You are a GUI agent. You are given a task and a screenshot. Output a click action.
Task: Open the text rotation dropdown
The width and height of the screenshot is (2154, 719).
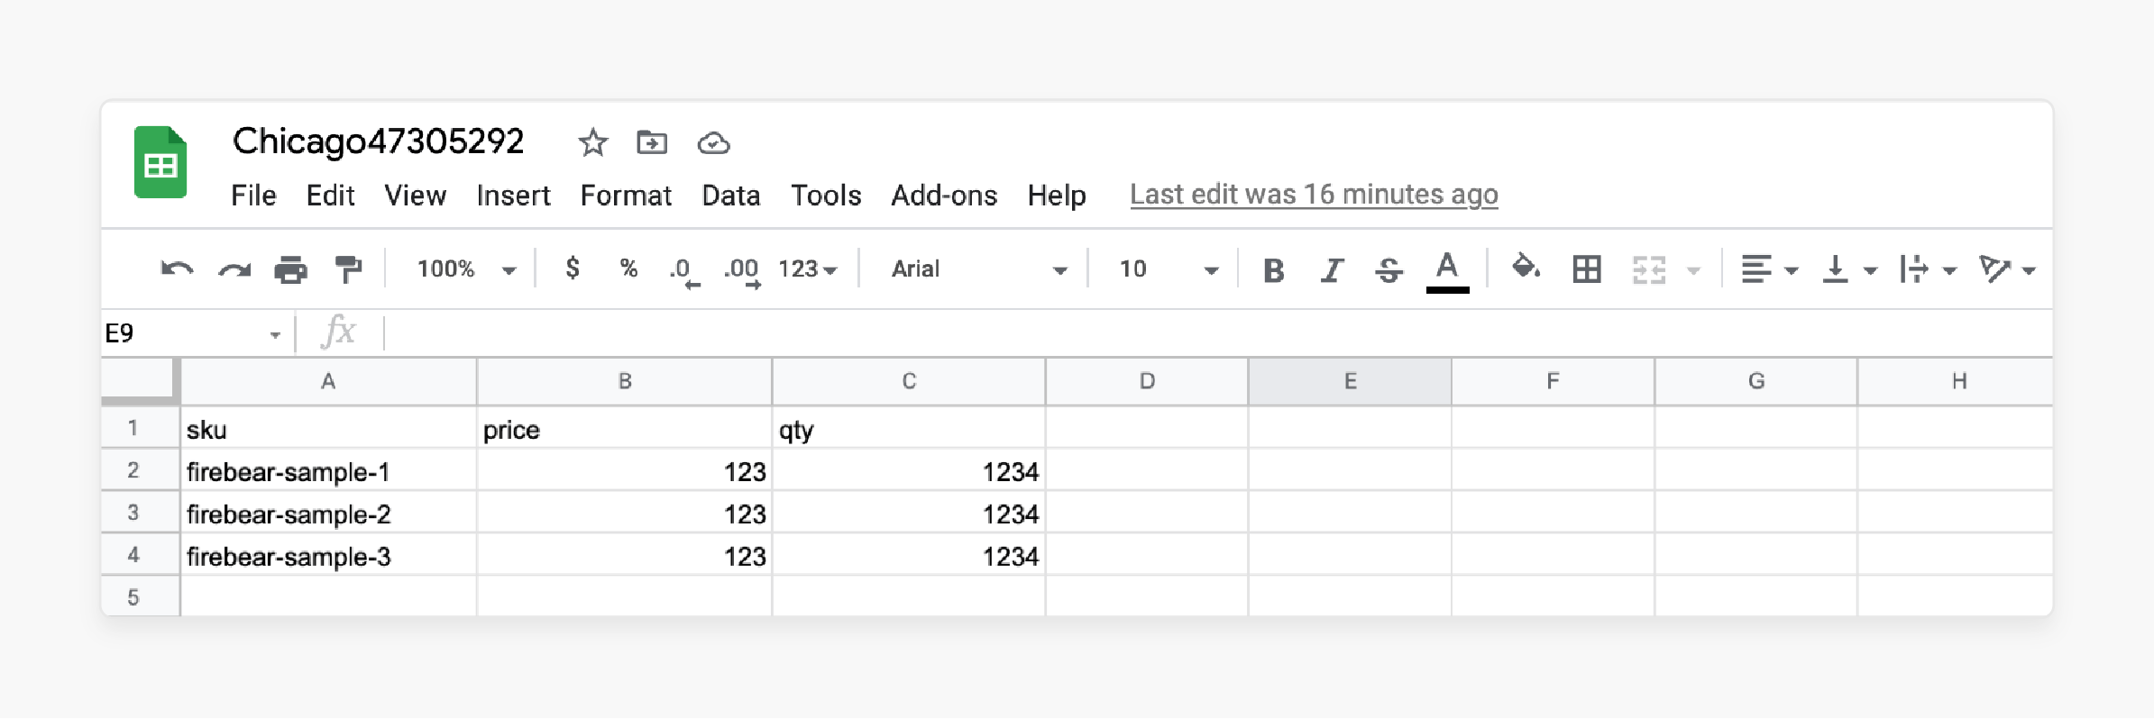pos(2007,269)
